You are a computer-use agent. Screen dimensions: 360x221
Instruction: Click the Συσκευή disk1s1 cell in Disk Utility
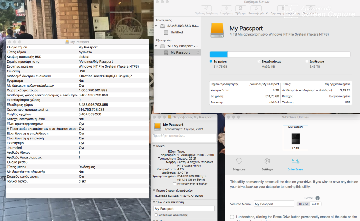[x=245, y=102]
